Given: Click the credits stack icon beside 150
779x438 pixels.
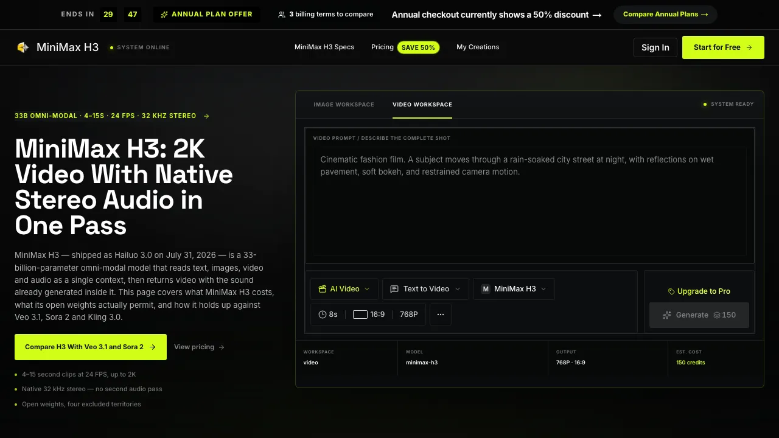Looking at the screenshot, I should pos(717,315).
